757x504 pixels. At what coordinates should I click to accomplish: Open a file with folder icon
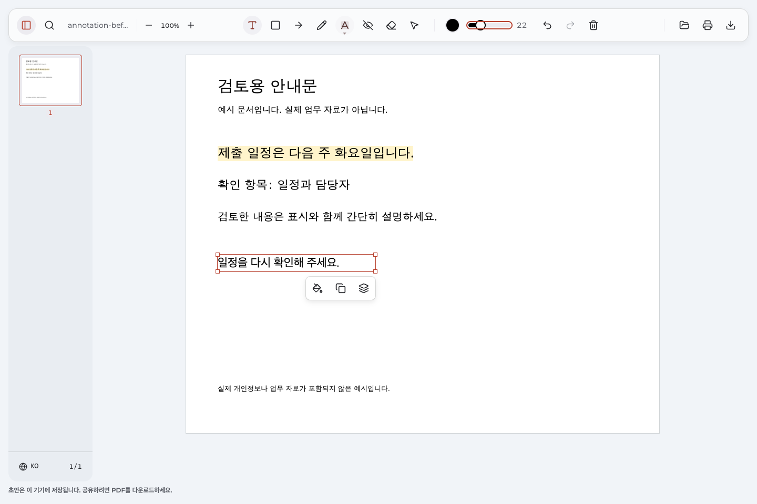click(x=684, y=25)
